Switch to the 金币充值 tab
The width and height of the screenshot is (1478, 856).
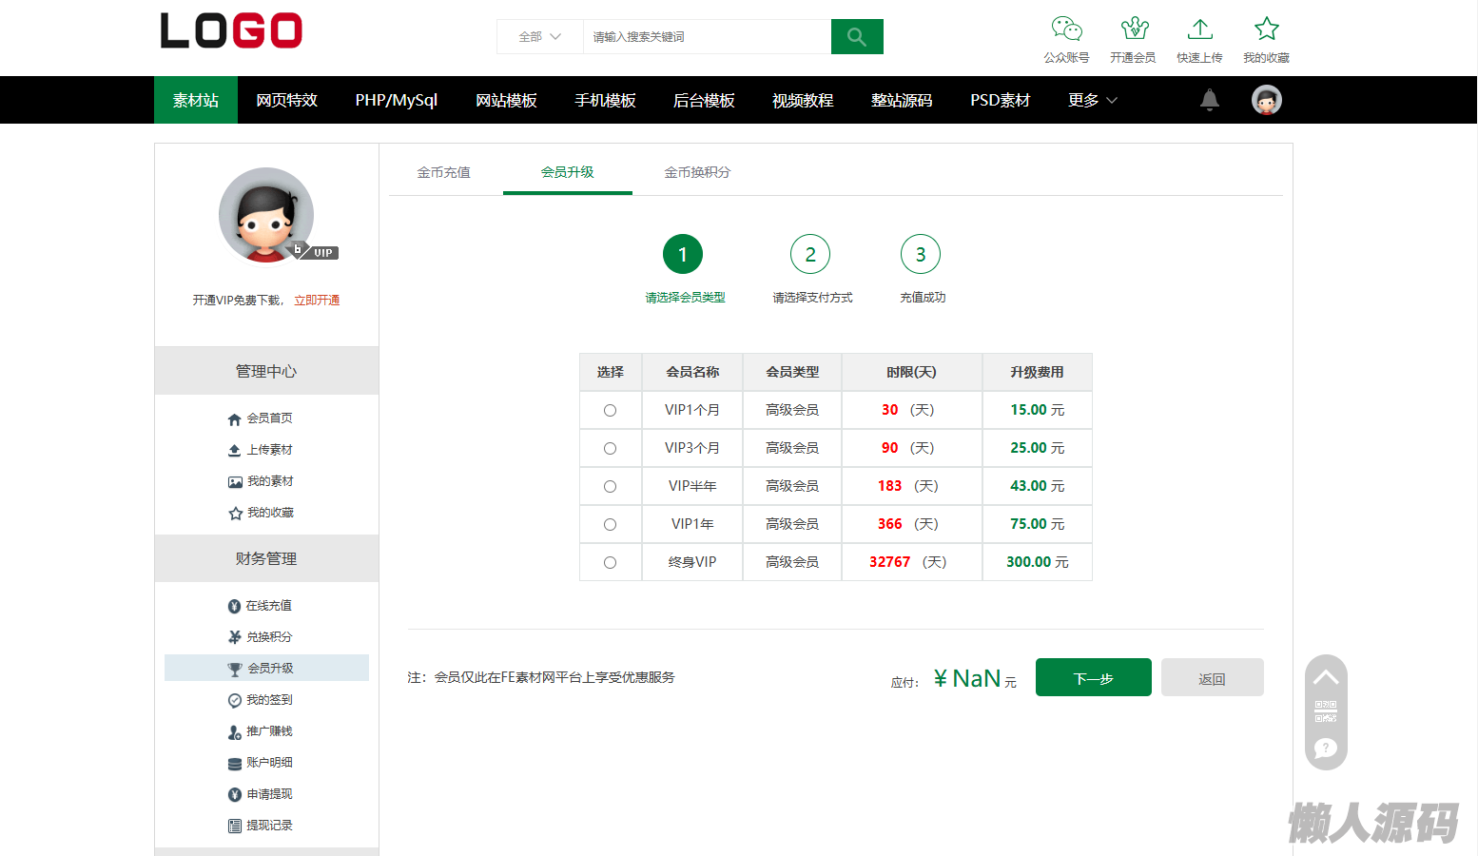pyautogui.click(x=443, y=172)
